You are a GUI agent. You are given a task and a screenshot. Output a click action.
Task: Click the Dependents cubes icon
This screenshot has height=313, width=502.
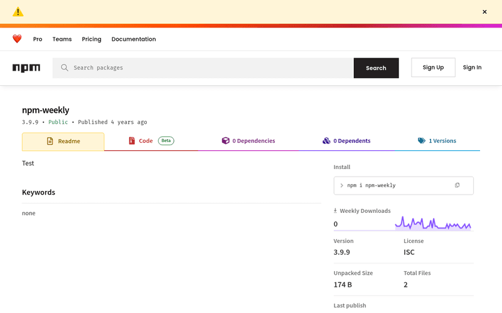[x=326, y=140]
